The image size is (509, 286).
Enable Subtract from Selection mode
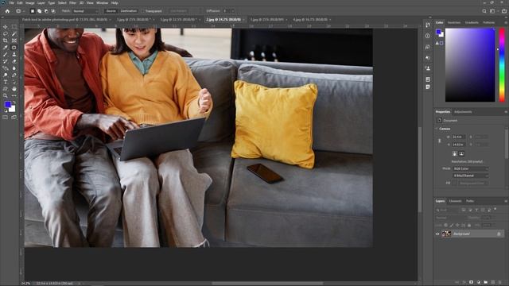[46, 11]
